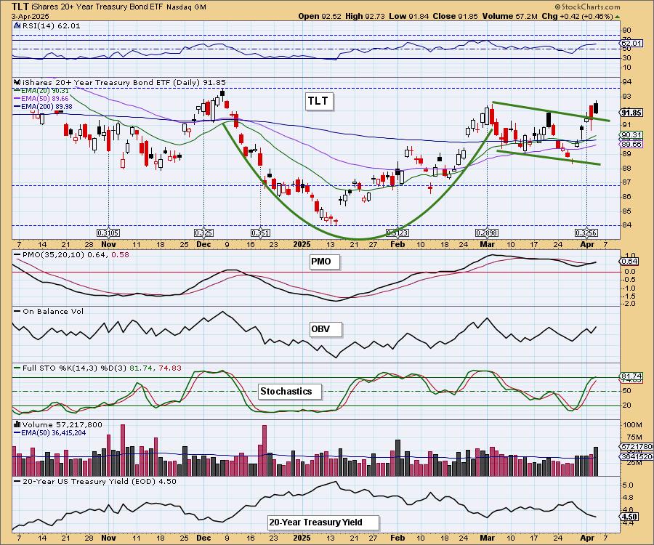Image resolution: width=654 pixels, height=545 pixels.
Task: Click the 81.74 stochastics tag on right axis
Action: click(632, 376)
